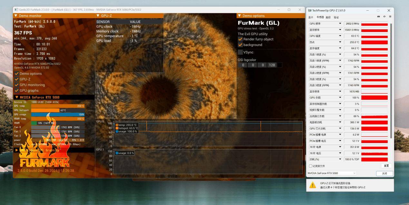
Task: Click the GPU-Z title bar app icon
Action: (x=310, y=10)
